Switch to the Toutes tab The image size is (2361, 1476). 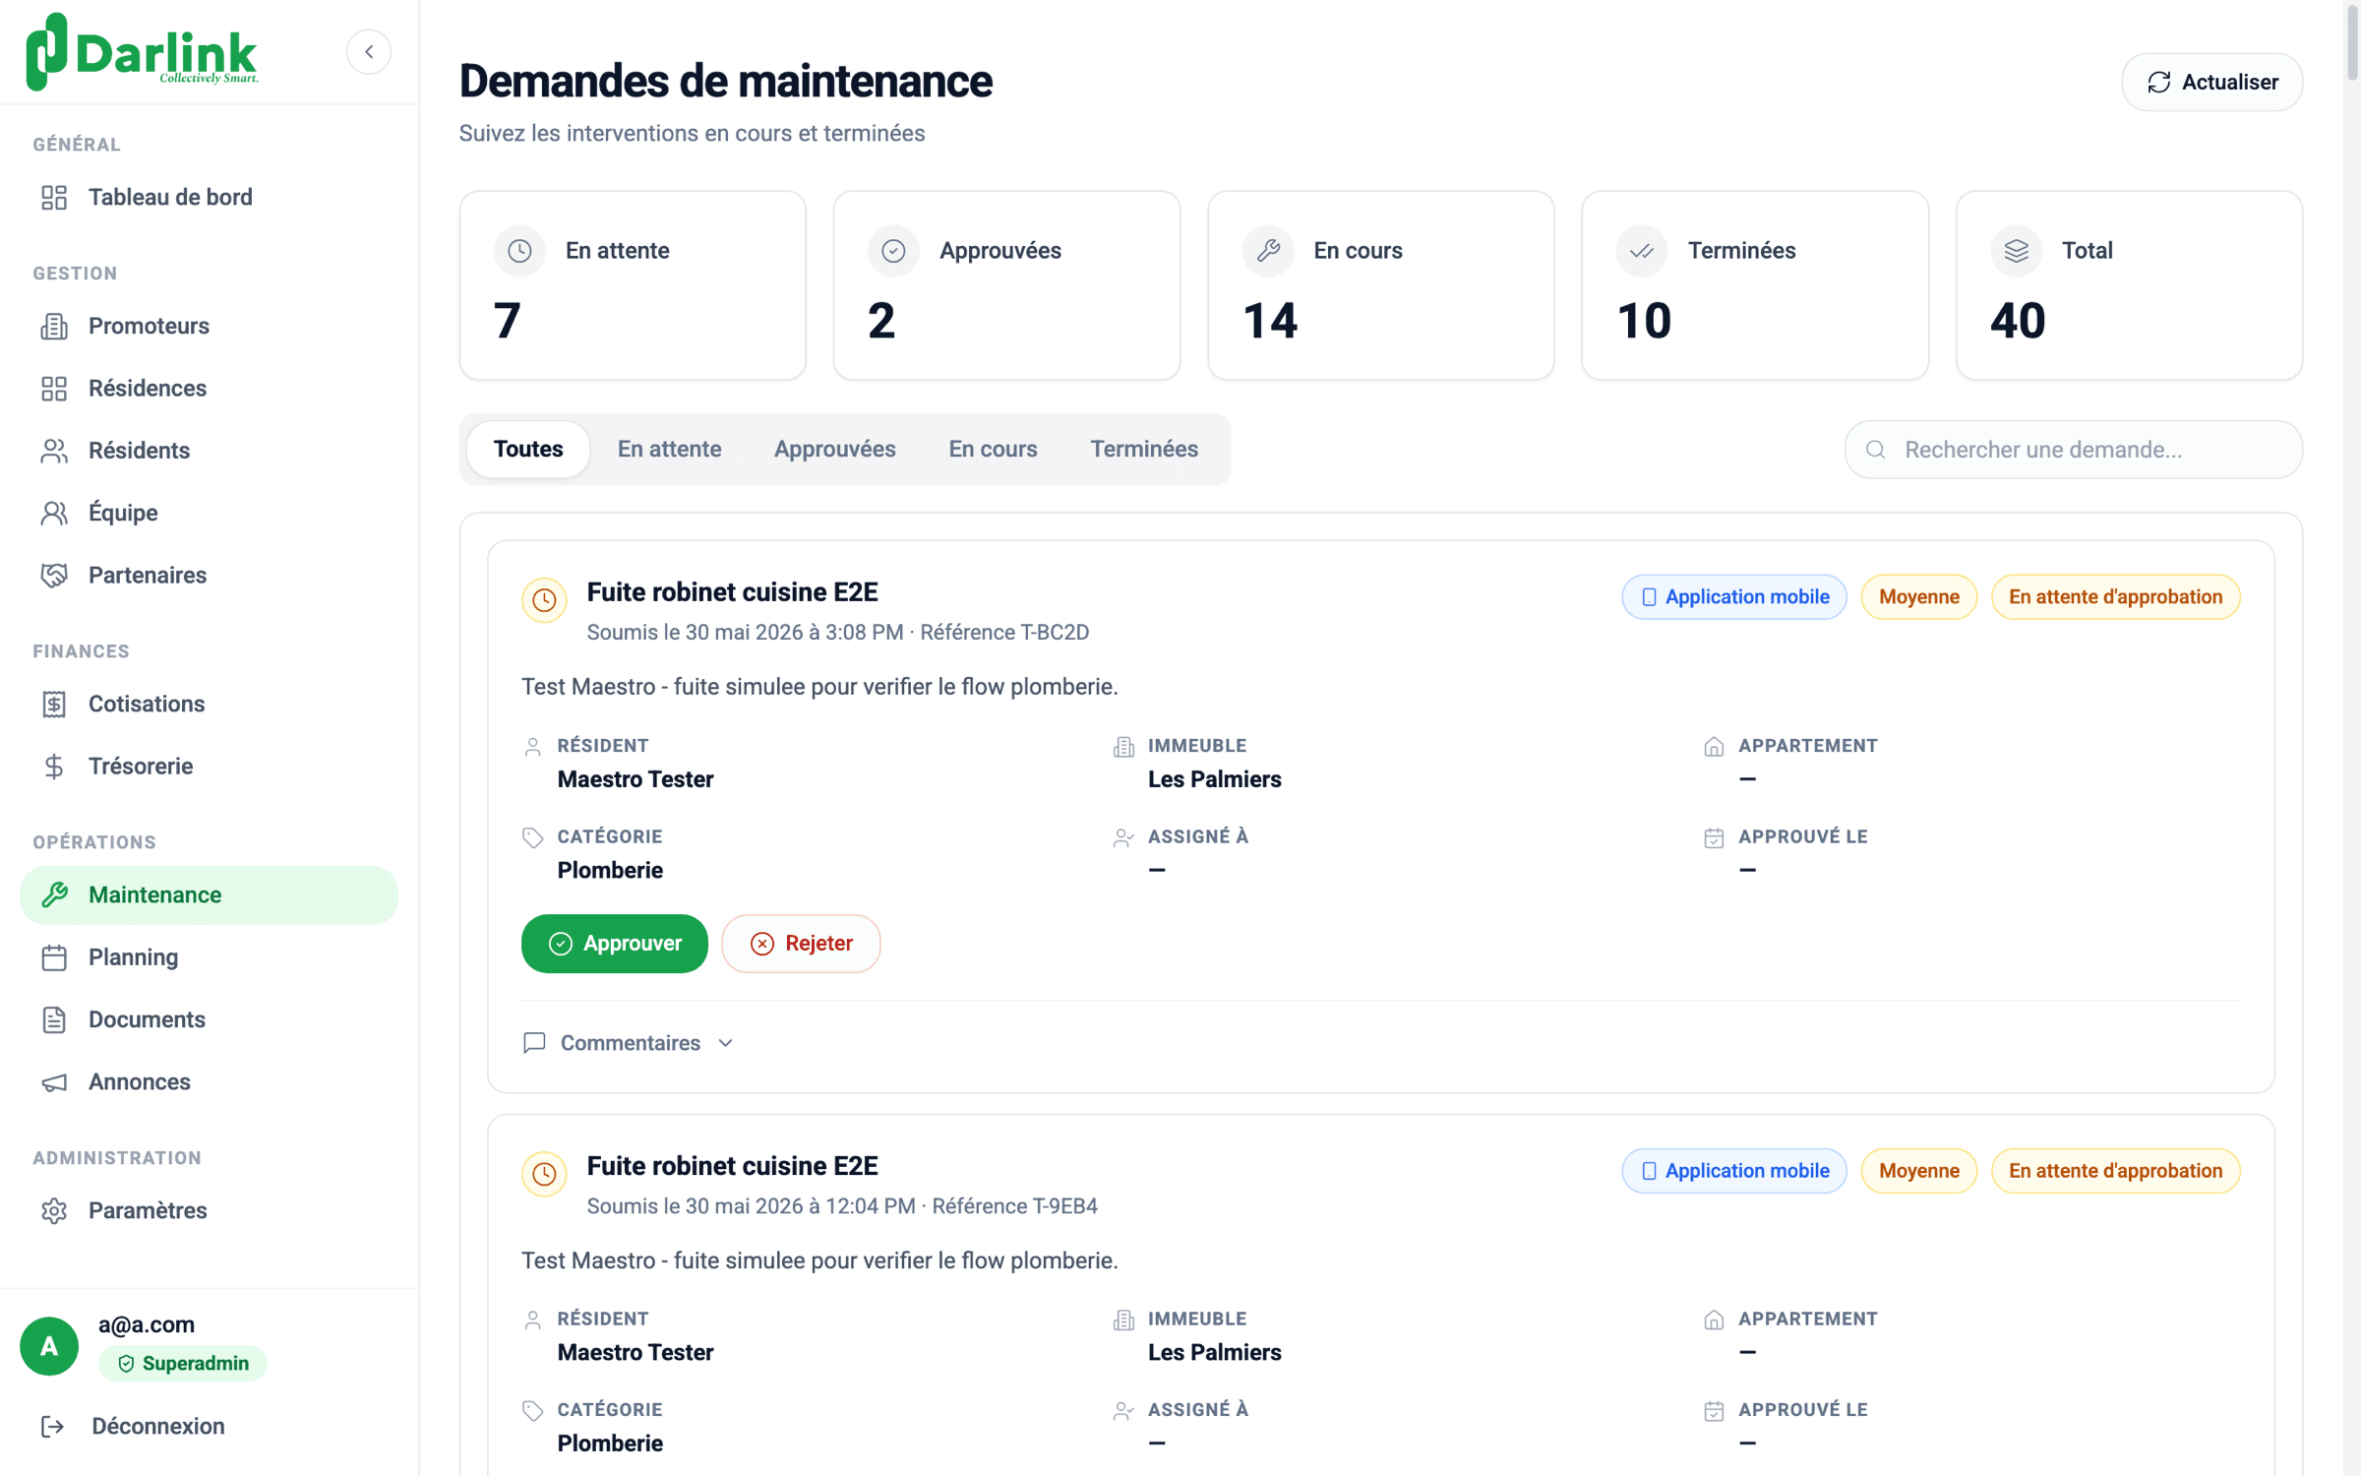[528, 449]
